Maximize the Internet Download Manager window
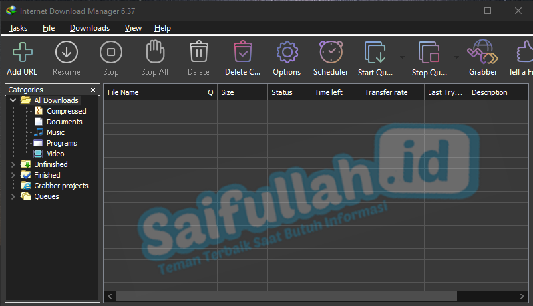 [488, 11]
